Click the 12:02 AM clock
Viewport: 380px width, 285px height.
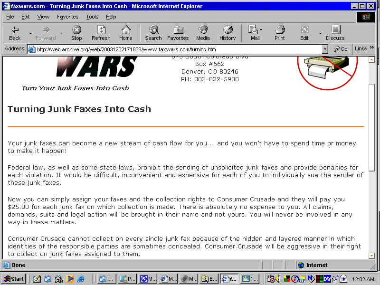(363, 279)
